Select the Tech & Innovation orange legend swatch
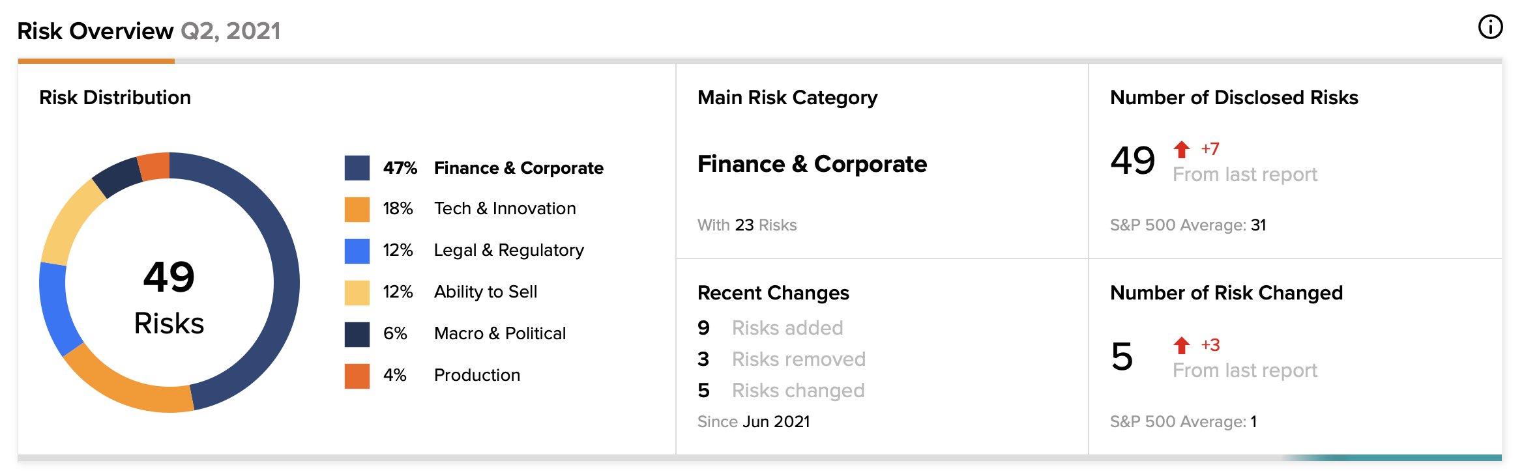Image resolution: width=1524 pixels, height=474 pixels. pos(357,210)
